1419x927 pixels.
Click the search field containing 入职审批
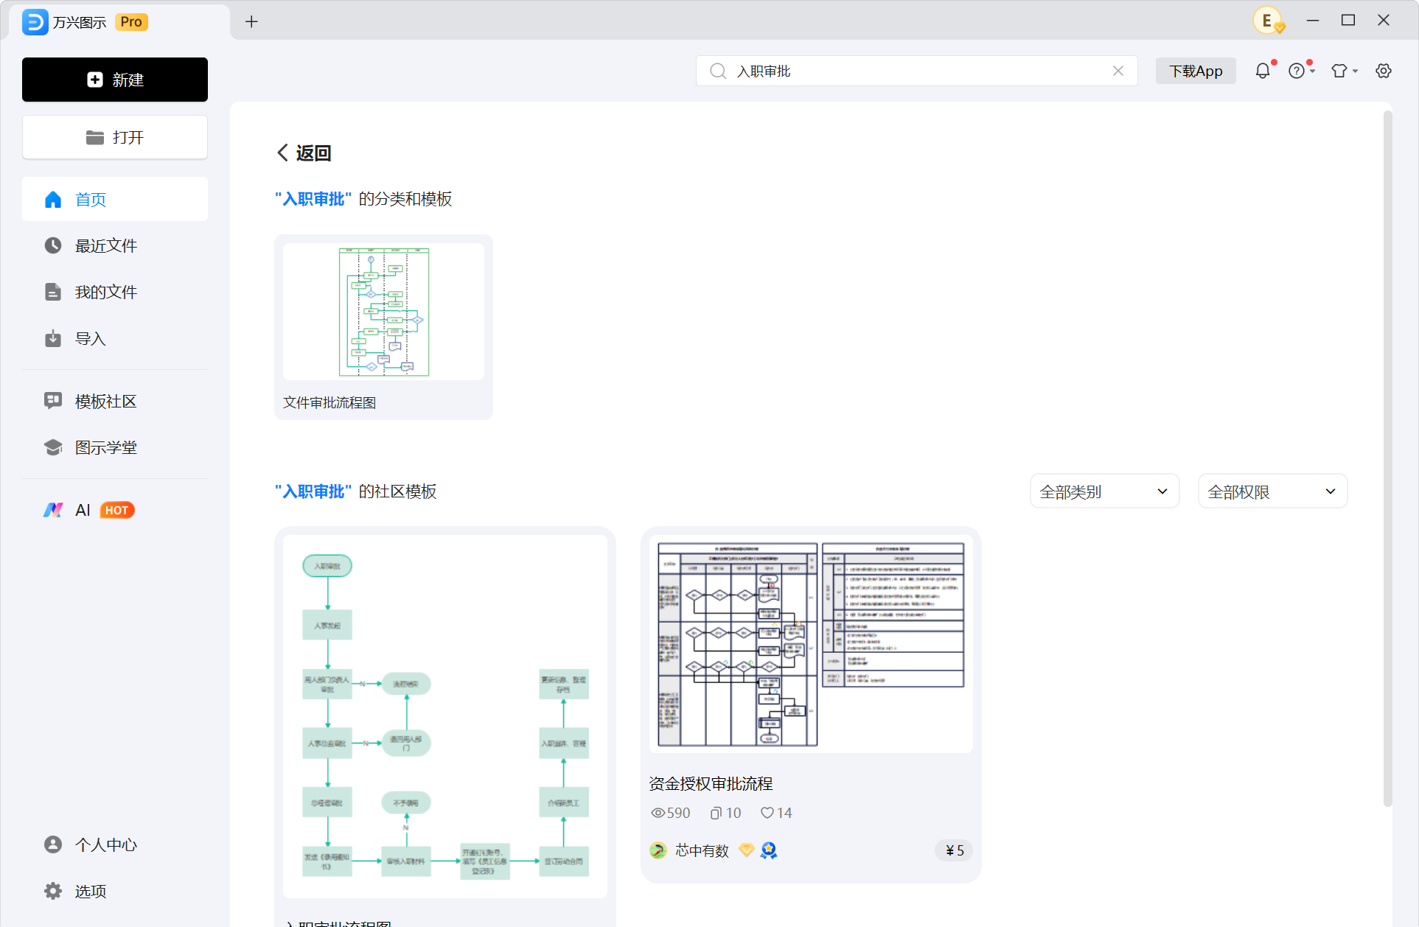pos(916,71)
